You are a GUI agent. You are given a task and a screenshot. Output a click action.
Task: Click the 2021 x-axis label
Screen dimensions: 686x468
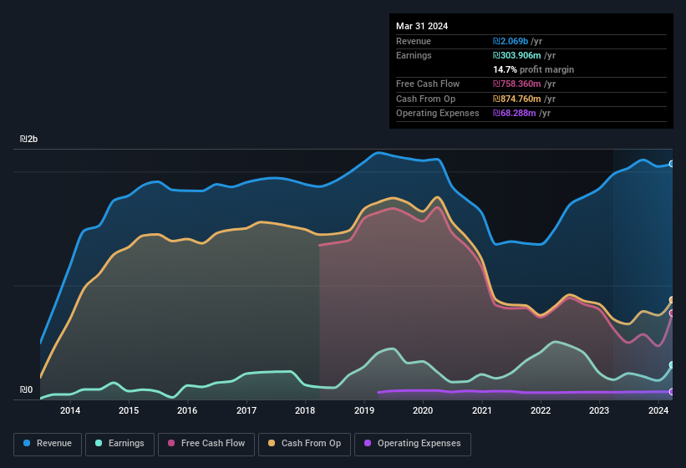coord(481,410)
